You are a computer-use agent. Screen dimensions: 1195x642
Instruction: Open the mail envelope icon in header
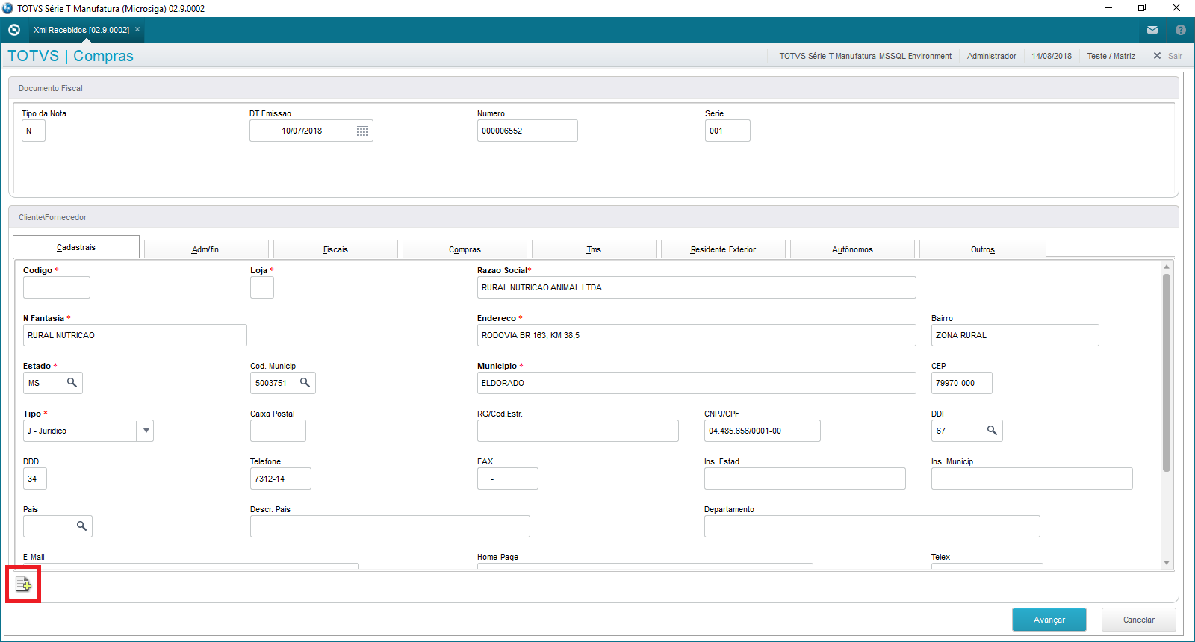pyautogui.click(x=1152, y=30)
